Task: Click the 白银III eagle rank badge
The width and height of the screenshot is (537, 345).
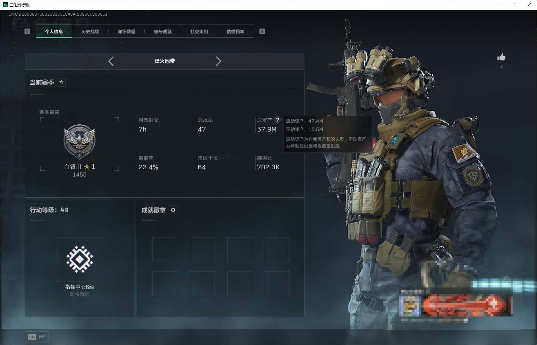Action: (79, 142)
